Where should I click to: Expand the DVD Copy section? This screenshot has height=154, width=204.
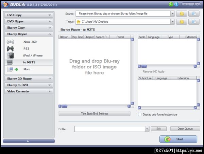[29, 15]
